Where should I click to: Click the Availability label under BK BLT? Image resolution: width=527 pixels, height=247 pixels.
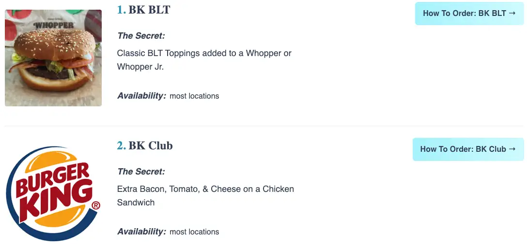(x=141, y=96)
